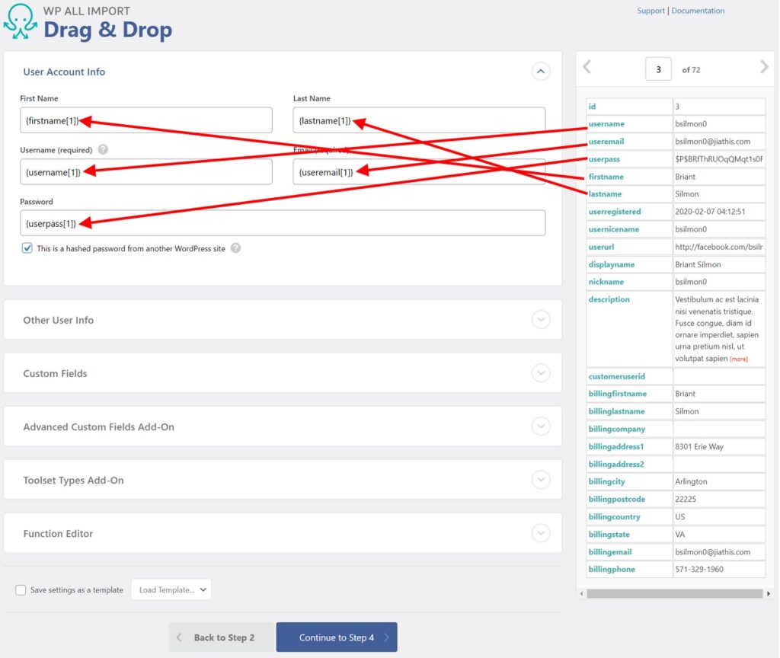780x658 pixels.
Task: Select the billingpostcode field label
Action: click(x=617, y=499)
